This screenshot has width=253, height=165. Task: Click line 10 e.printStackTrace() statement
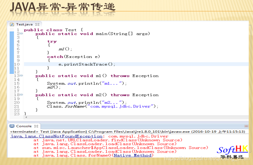(87, 64)
